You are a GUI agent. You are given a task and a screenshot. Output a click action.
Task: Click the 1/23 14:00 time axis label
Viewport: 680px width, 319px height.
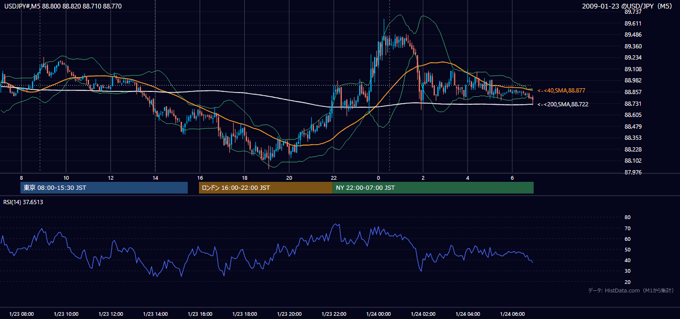(156, 314)
